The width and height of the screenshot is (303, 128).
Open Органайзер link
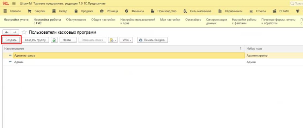coord(193,20)
